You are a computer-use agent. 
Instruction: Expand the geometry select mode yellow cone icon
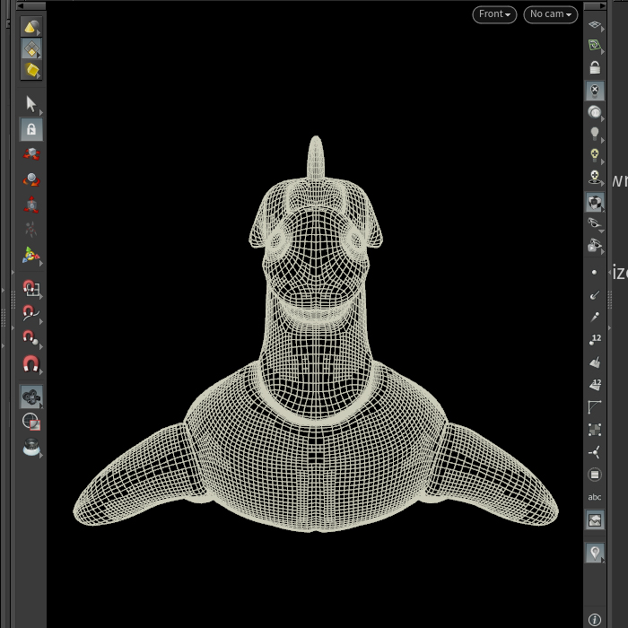[x=31, y=27]
